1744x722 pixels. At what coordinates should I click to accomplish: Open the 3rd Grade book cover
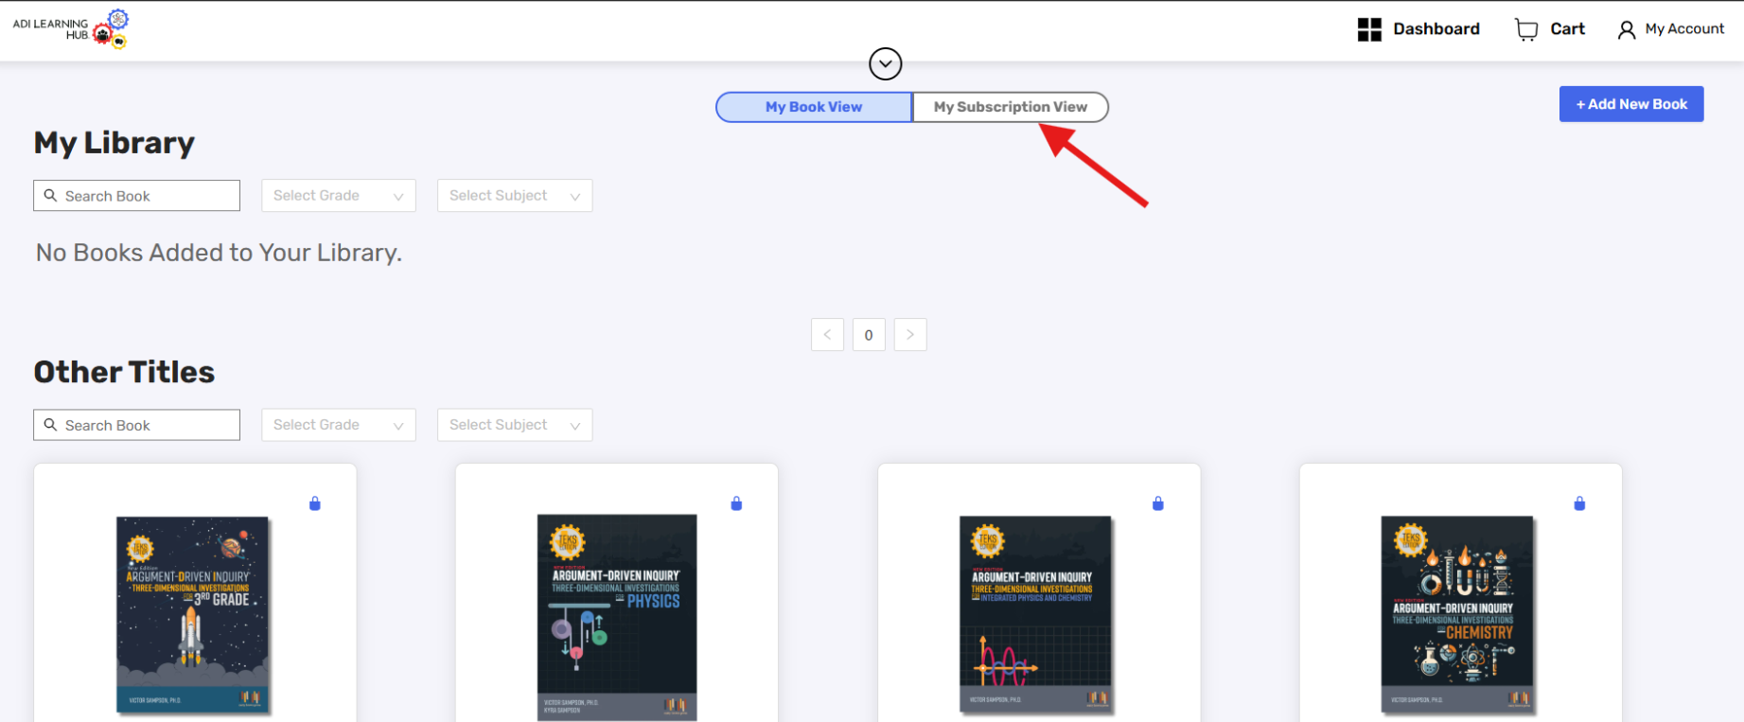tap(193, 615)
